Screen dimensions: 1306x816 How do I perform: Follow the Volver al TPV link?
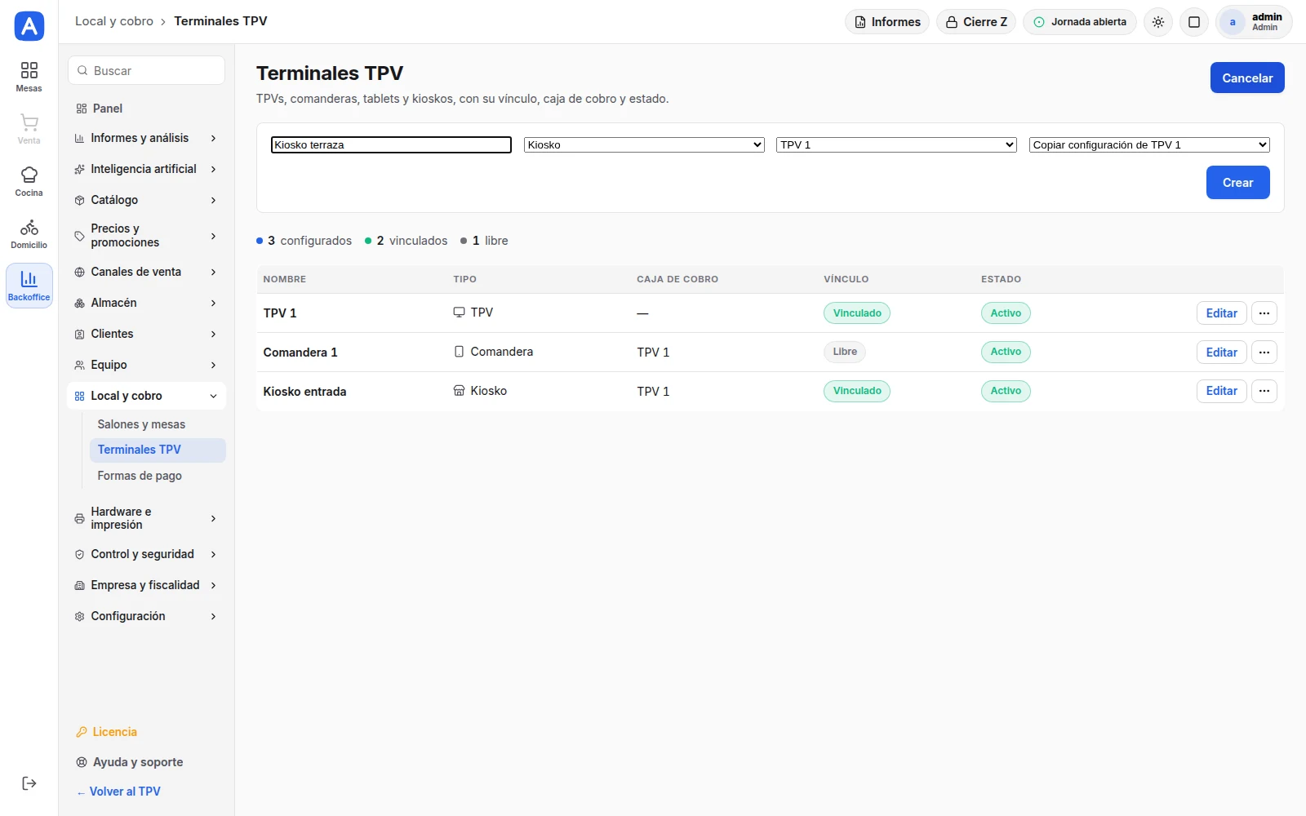118,792
